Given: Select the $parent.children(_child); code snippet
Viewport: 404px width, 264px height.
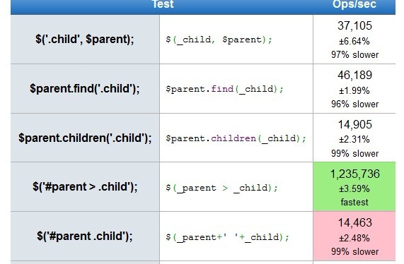Looking at the screenshot, I should (x=236, y=138).
